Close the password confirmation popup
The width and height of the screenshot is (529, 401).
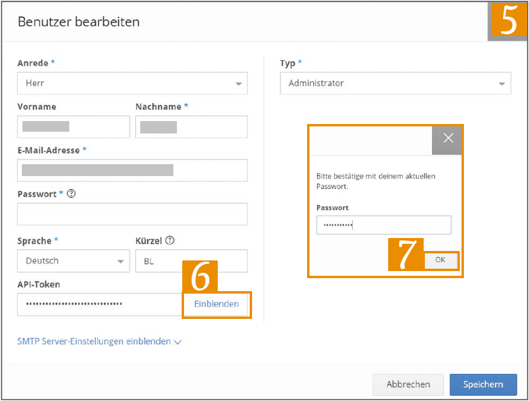point(448,138)
